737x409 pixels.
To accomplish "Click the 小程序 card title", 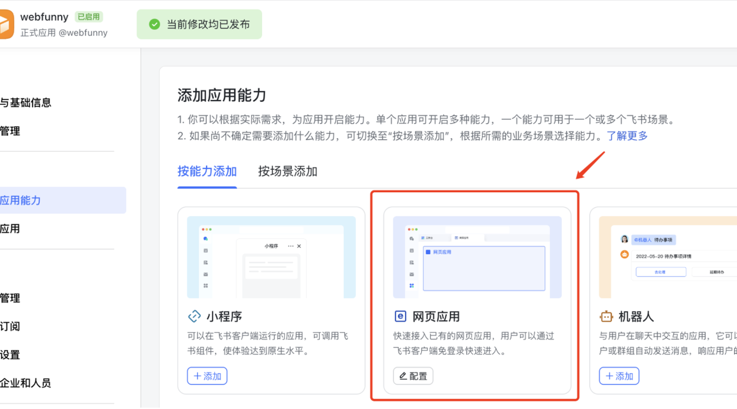I will pos(224,316).
